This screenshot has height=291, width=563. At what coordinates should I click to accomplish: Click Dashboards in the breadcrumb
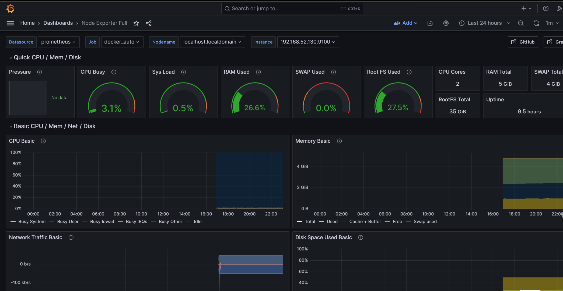(58, 23)
